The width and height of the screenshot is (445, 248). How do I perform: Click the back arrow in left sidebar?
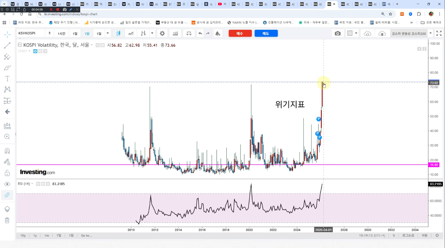click(7, 112)
